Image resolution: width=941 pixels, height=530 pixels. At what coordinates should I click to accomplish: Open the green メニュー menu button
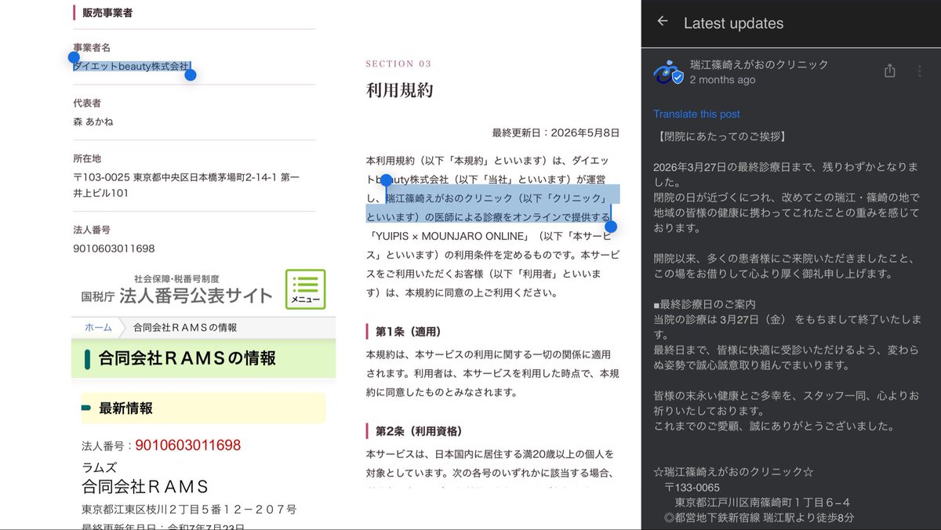point(305,289)
